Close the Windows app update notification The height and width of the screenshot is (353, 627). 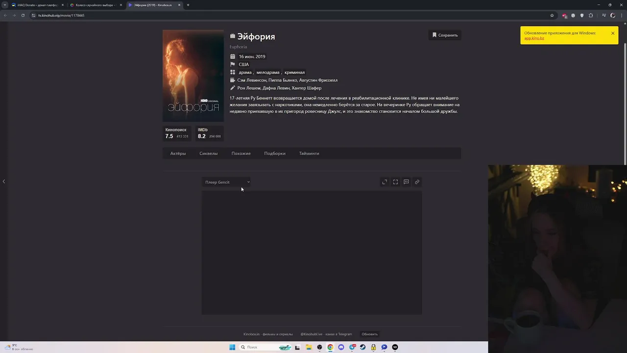pos(612,33)
